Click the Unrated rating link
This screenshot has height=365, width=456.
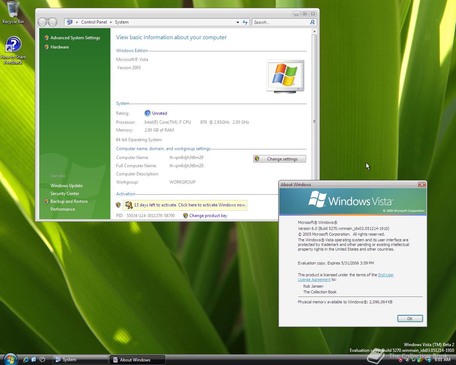[160, 113]
